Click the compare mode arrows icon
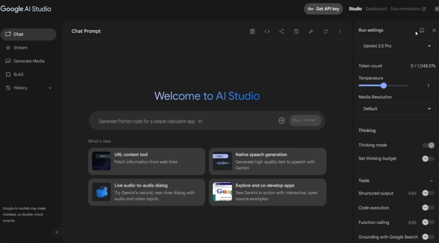Image resolution: width=439 pixels, height=243 pixels. (x=311, y=31)
